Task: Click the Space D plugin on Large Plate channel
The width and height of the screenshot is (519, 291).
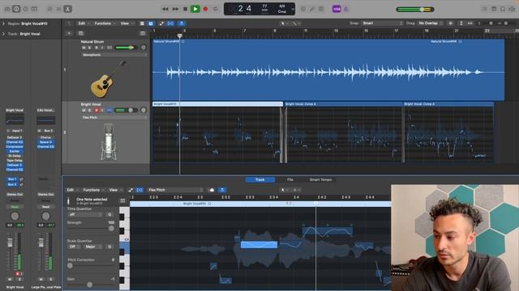Action: pos(45,142)
